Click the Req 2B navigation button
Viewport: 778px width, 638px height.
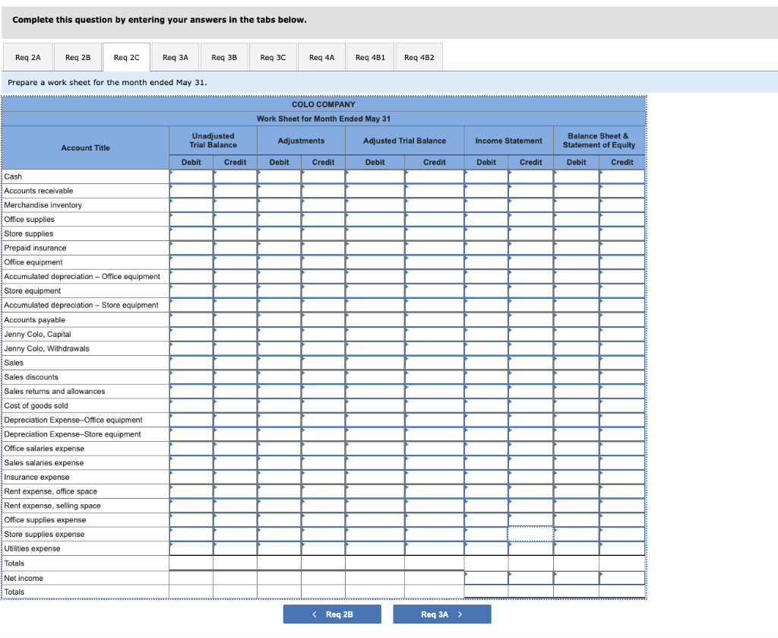point(332,614)
